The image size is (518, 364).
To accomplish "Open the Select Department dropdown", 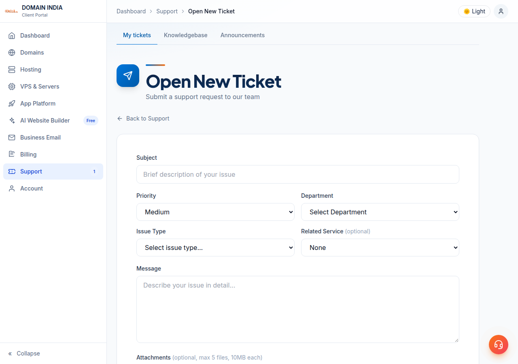I will [380, 212].
